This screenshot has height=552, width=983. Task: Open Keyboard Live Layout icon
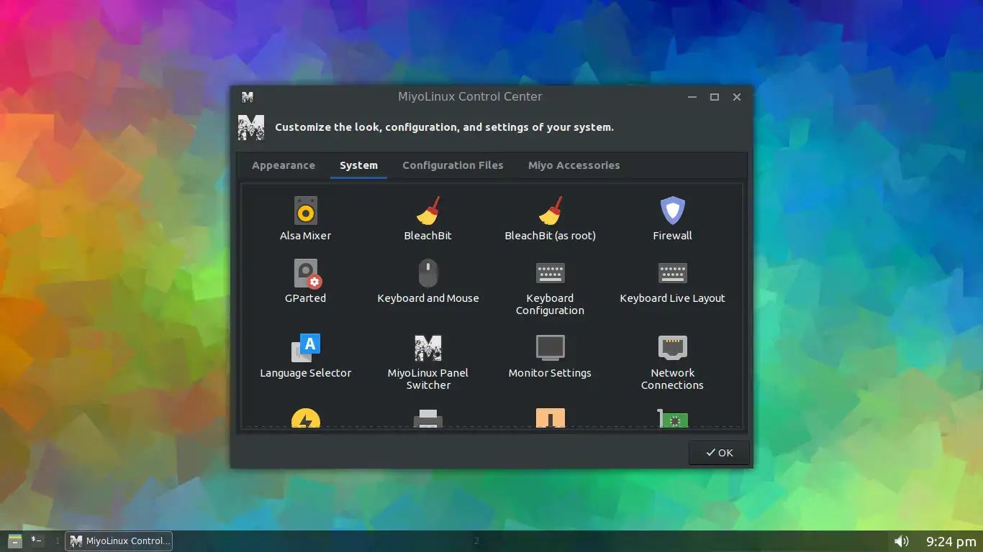[x=673, y=273]
